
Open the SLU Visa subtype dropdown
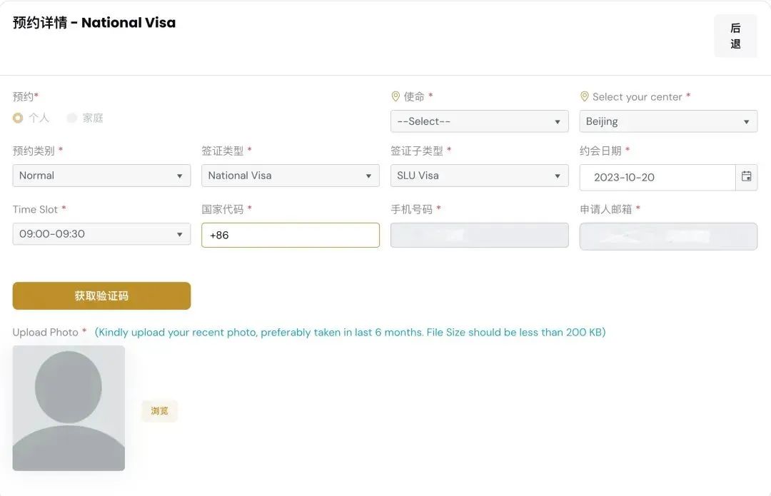480,176
